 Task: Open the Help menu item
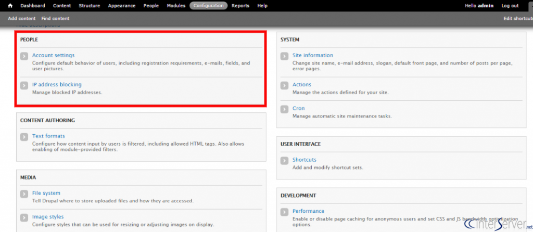click(262, 6)
